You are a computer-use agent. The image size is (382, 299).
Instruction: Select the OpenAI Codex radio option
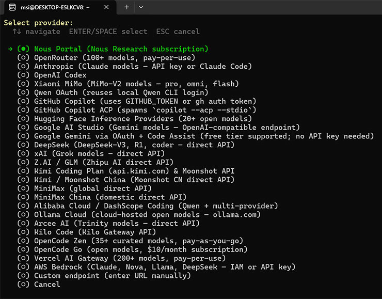[x=23, y=75]
